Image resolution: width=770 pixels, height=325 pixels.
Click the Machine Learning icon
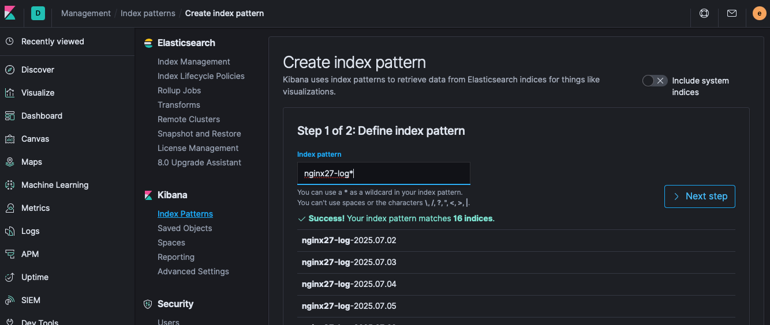tap(10, 185)
